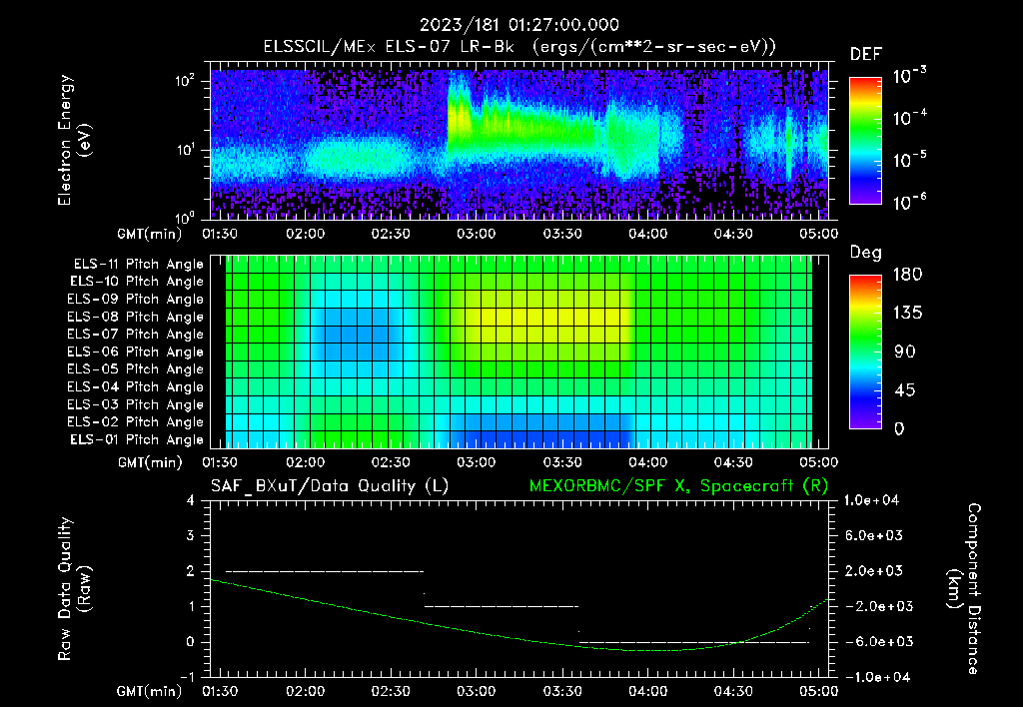Select the ELS-08 Pitch Angle row label
1023x707 pixels.
coord(135,317)
